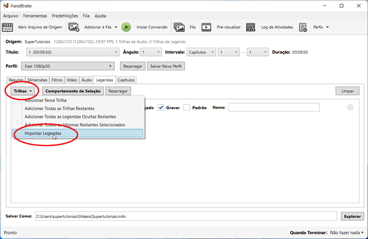Screen dimensions: 368x239
Task: Click the Explorar button
Action: click(x=352, y=216)
